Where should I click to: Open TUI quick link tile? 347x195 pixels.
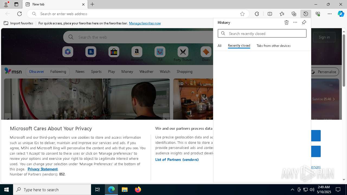(160, 54)
